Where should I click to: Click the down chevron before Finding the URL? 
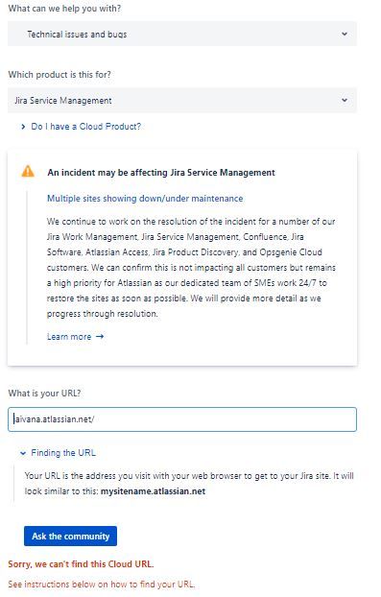coord(23,453)
